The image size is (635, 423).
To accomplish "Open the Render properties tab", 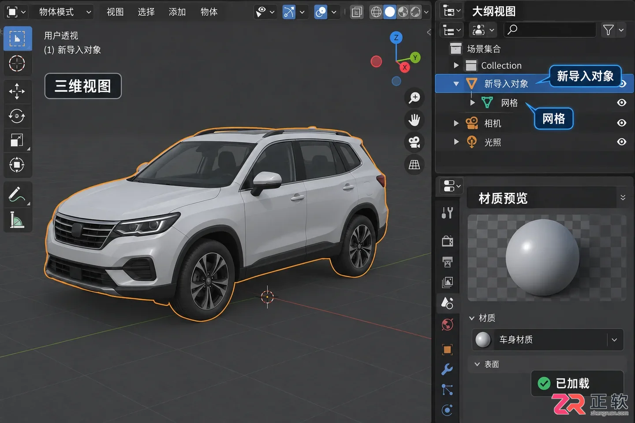I will pos(447,241).
